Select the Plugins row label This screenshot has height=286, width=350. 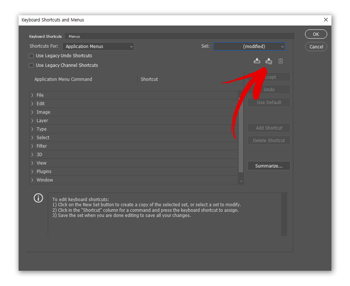44,171
